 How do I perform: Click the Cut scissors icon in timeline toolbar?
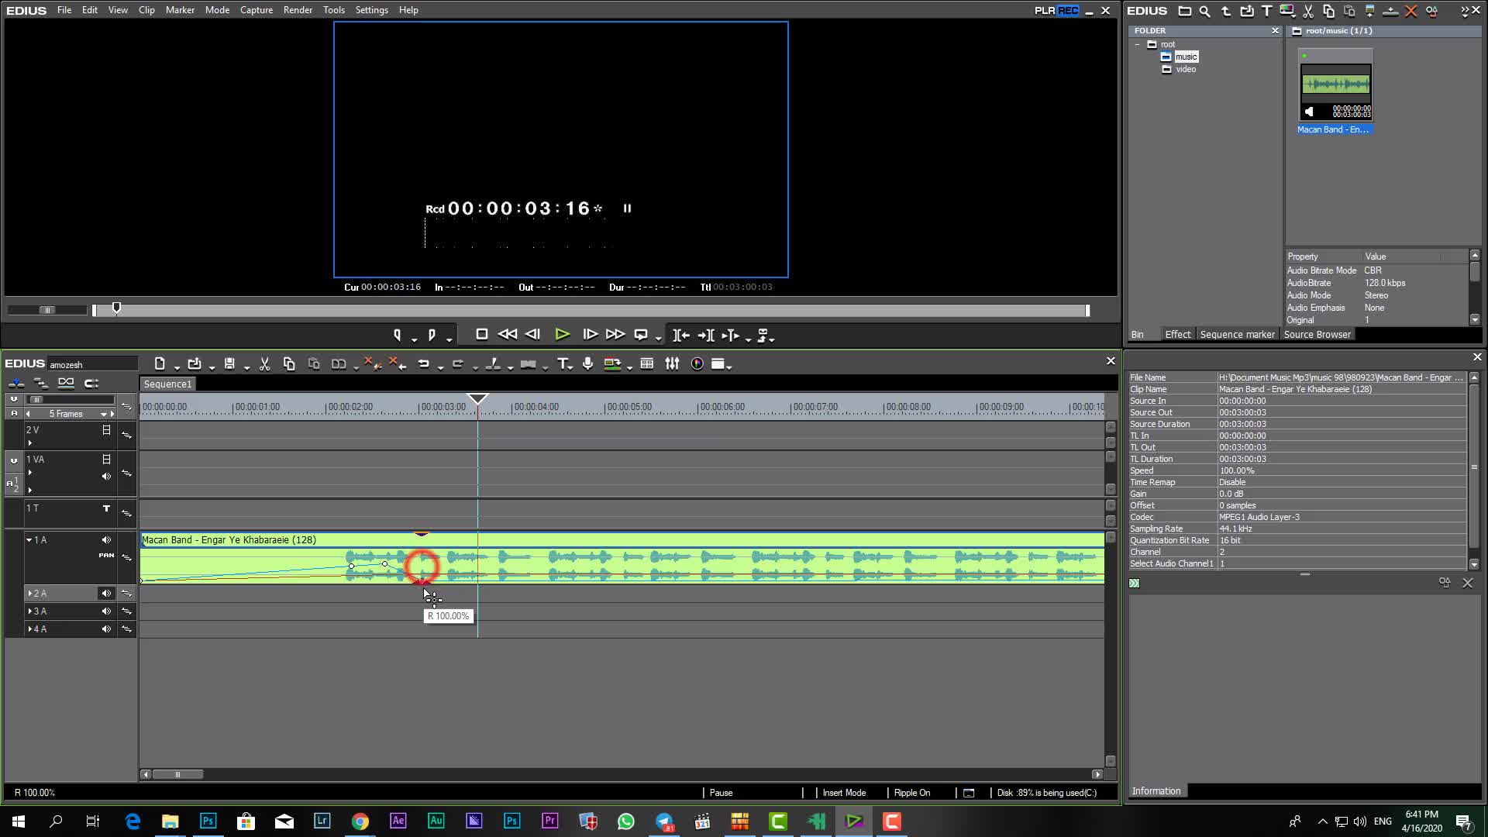tap(264, 364)
